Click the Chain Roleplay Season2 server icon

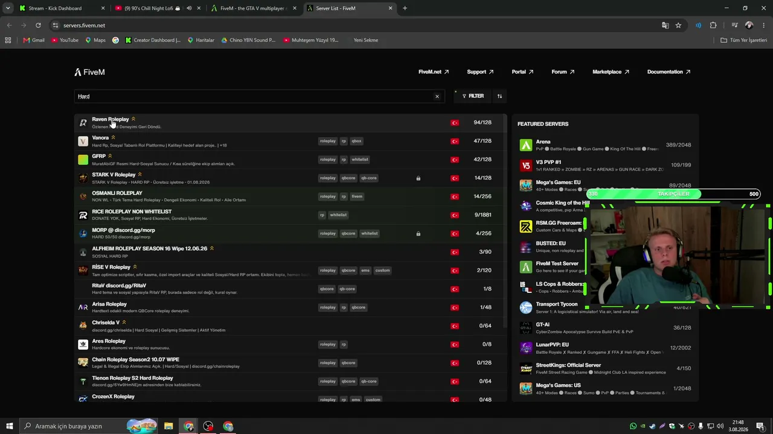point(83,363)
